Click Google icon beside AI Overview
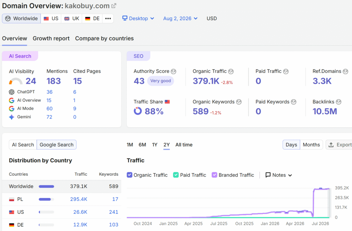The image size is (352, 231). point(12,100)
